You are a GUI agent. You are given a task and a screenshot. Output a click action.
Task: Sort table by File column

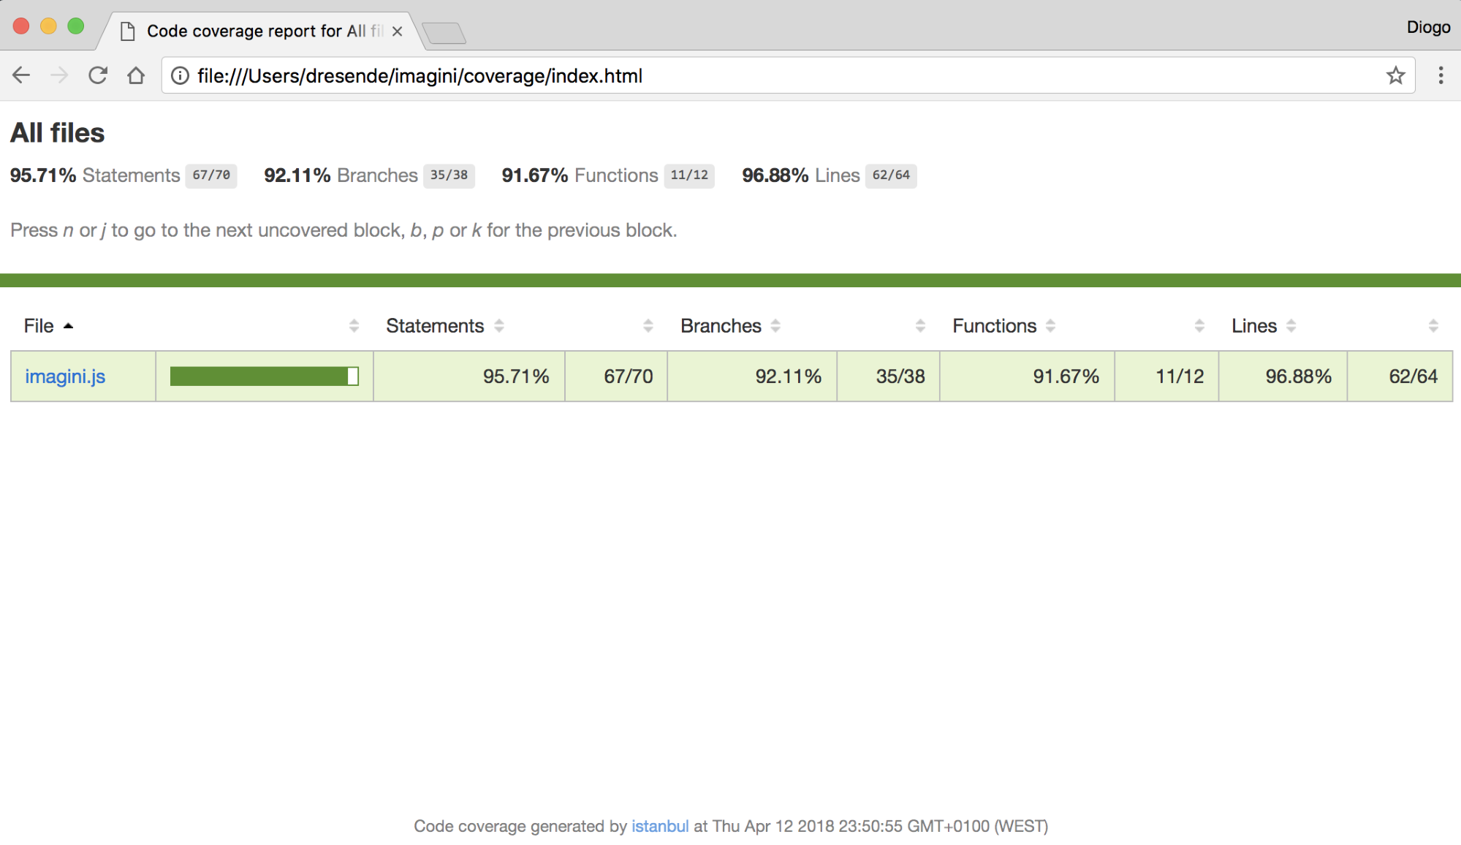(39, 326)
